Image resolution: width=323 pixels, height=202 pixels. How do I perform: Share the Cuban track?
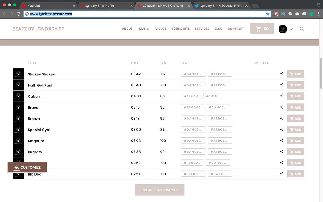pos(282,96)
